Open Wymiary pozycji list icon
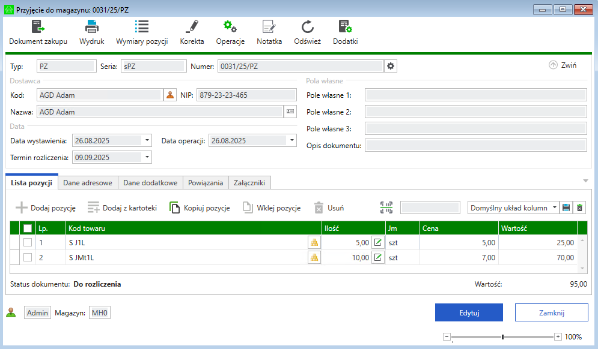Image resolution: width=598 pixels, height=349 pixels. 142,27
